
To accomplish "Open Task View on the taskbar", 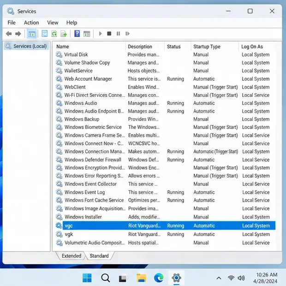I will (122, 278).
